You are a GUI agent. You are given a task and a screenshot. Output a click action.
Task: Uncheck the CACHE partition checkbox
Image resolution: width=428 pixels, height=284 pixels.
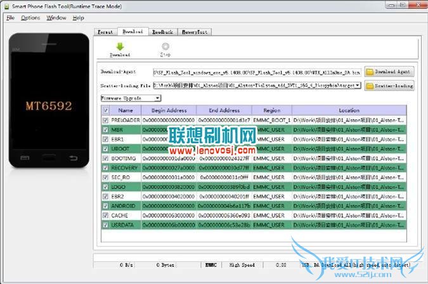106,216
